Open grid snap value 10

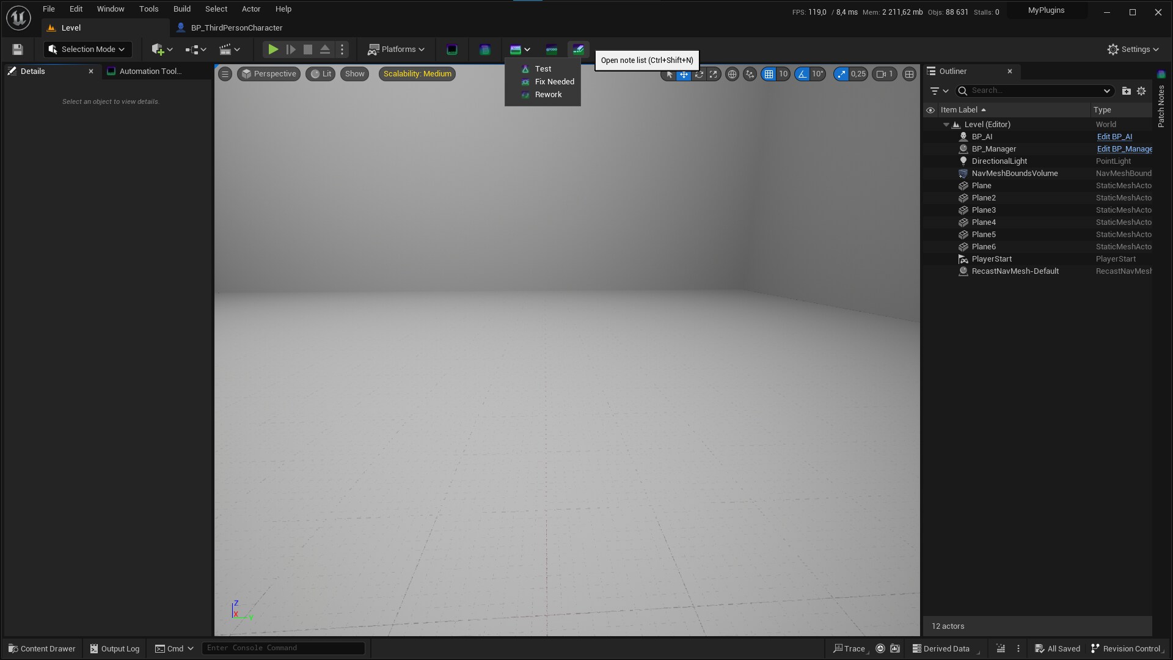(783, 75)
